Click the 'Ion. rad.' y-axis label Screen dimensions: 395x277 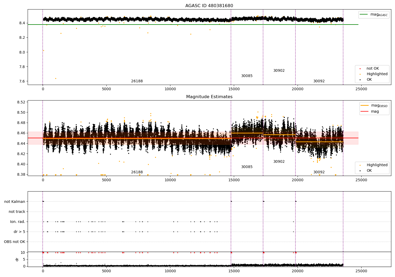tap(18, 222)
